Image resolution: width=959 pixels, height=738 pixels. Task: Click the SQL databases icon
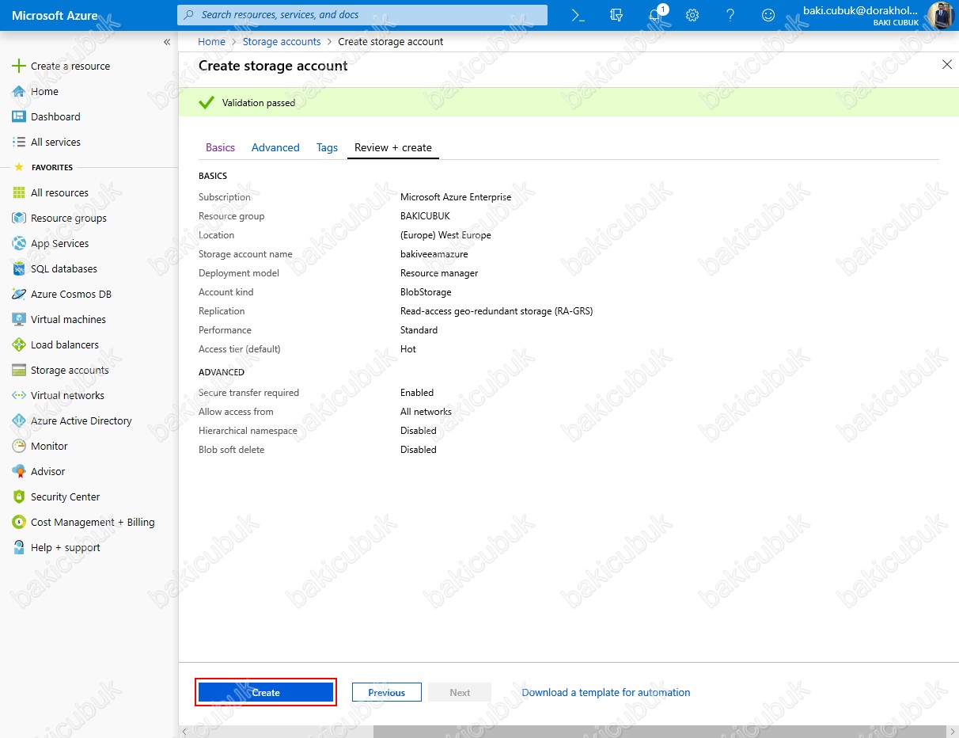(19, 268)
